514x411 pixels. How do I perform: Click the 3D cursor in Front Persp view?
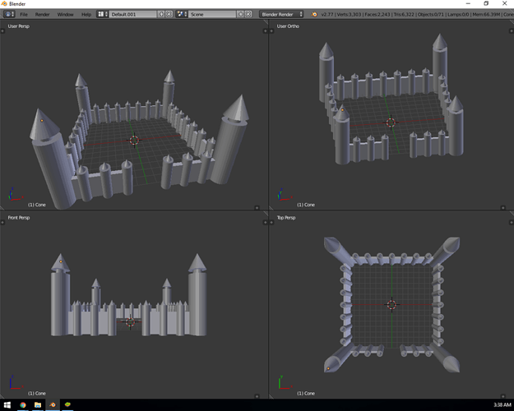[130, 322]
